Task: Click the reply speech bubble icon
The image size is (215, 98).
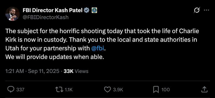Action: [11, 90]
